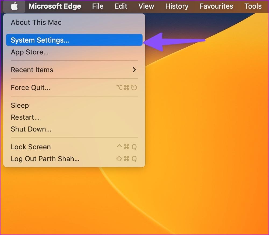Choose Restart… from the menu
This screenshot has width=269, height=235.
pyautogui.click(x=74, y=117)
